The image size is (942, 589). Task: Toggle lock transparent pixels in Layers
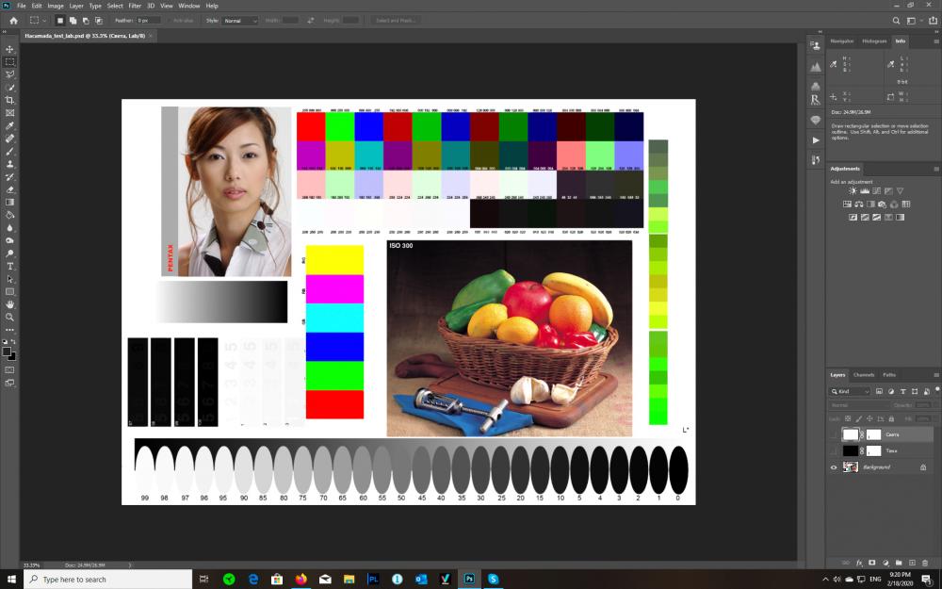click(848, 419)
